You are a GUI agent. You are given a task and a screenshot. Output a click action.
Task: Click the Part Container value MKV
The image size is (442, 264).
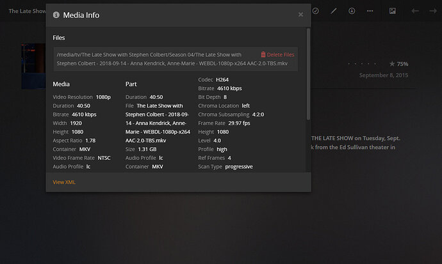tap(158, 167)
